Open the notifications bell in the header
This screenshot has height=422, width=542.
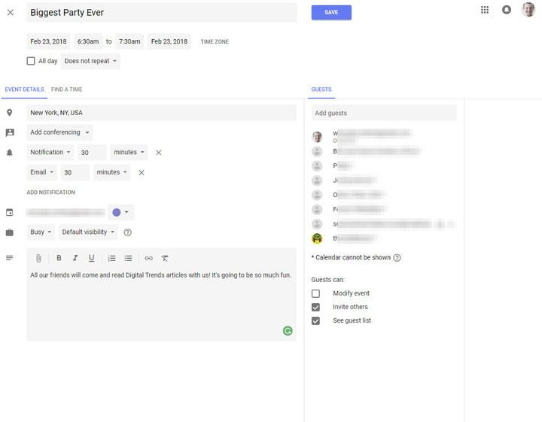click(x=507, y=10)
